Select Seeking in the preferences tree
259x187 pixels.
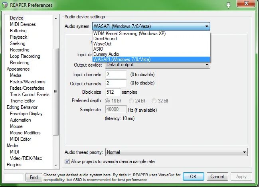tap(18, 43)
